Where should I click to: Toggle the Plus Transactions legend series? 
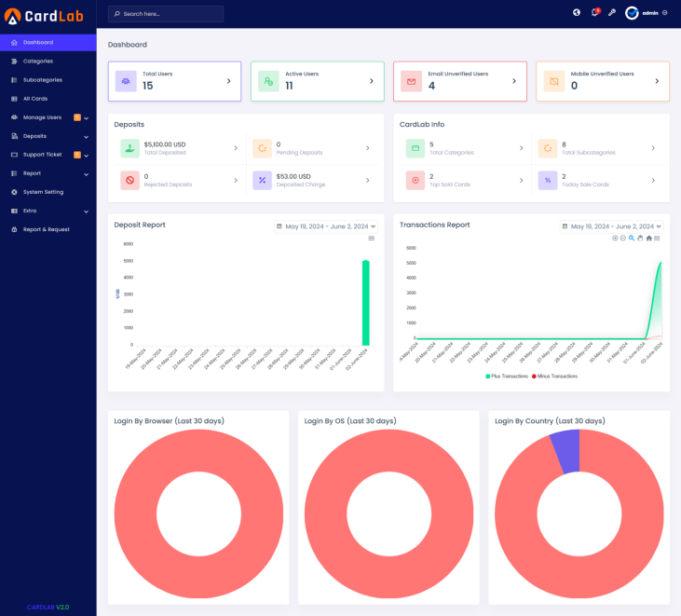pyautogui.click(x=507, y=376)
